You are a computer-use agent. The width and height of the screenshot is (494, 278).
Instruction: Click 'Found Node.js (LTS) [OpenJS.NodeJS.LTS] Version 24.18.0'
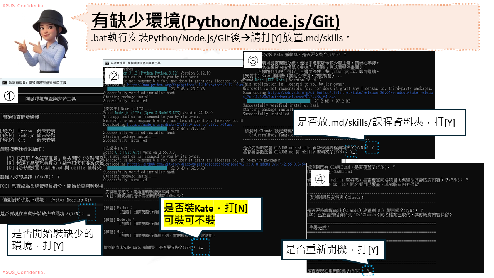tap(158, 113)
